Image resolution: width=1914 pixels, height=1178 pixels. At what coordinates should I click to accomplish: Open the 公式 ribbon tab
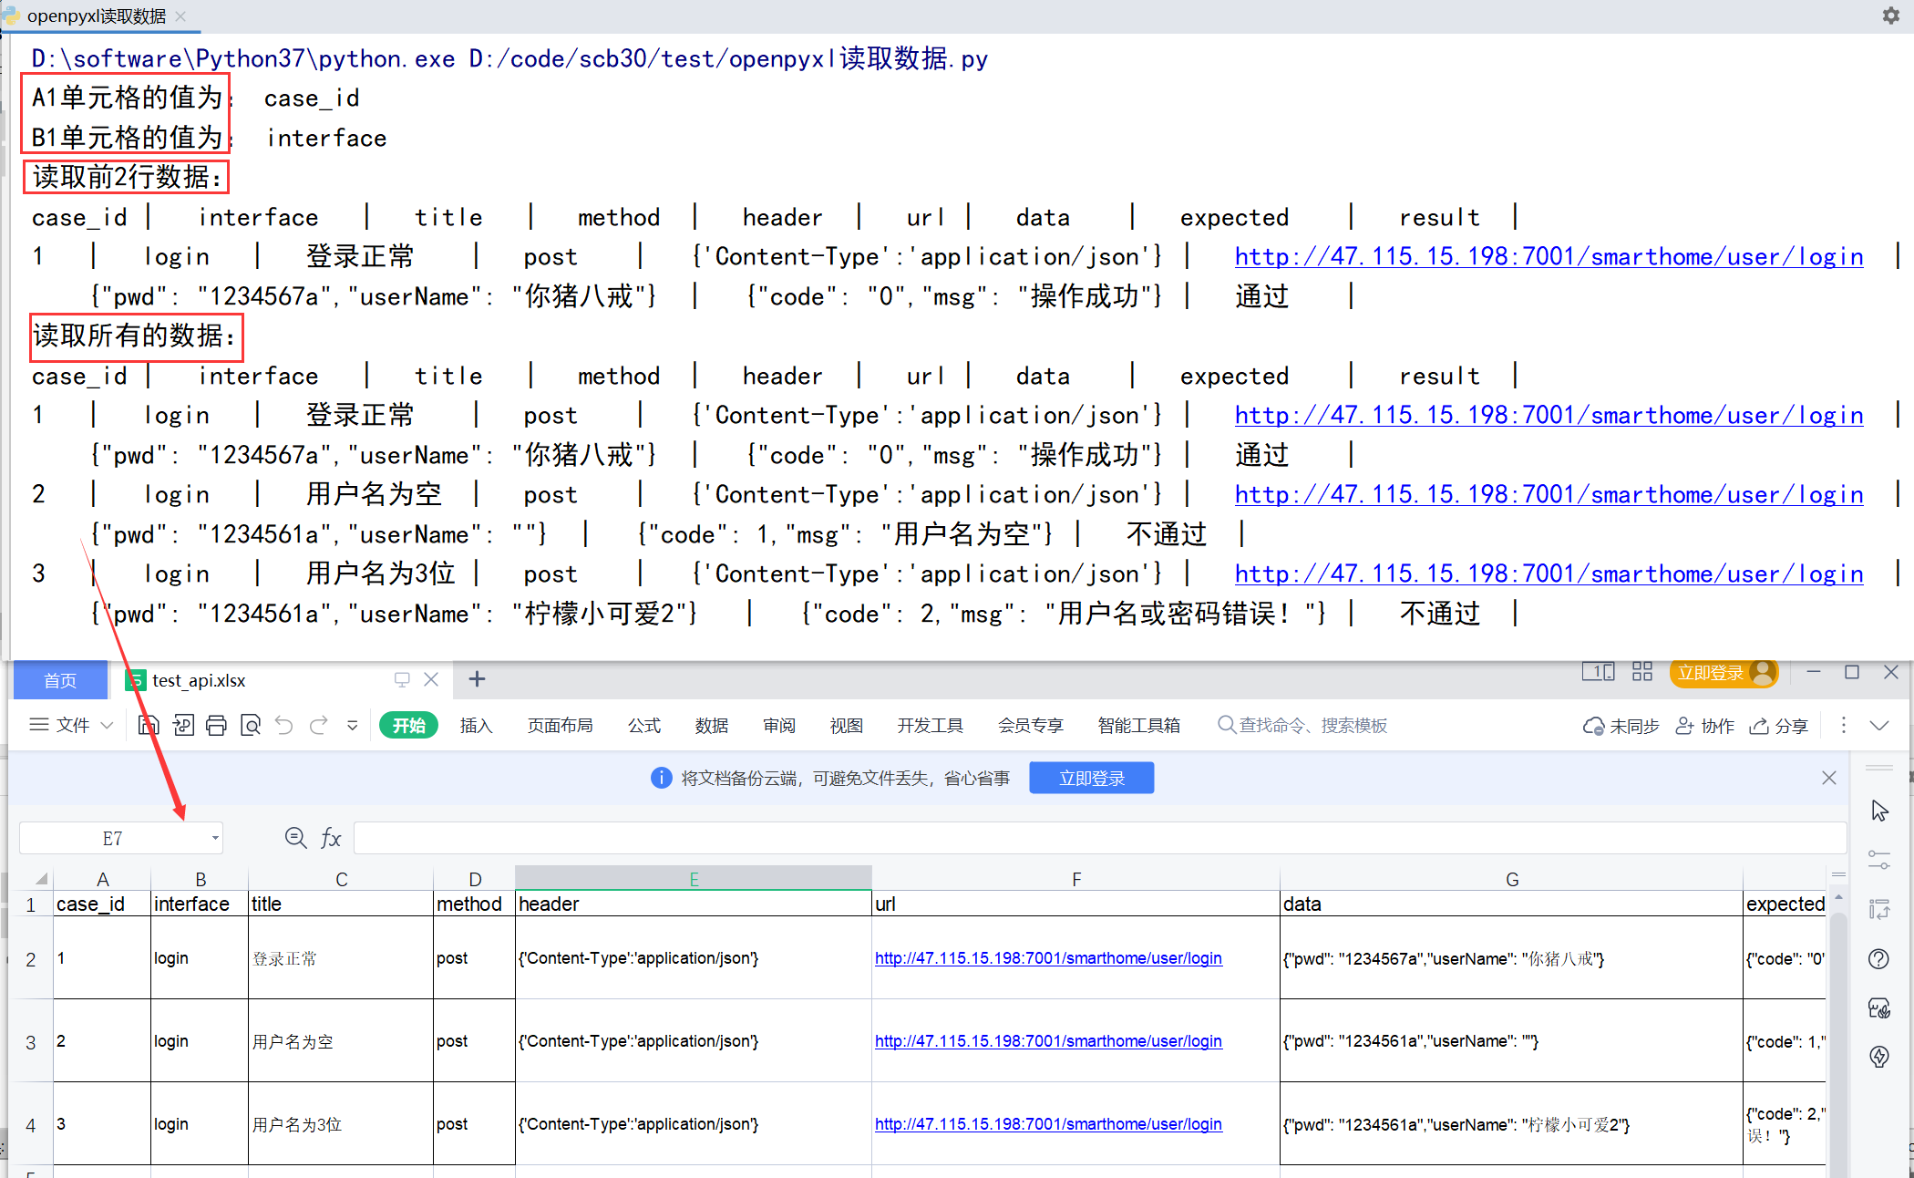[x=643, y=726]
